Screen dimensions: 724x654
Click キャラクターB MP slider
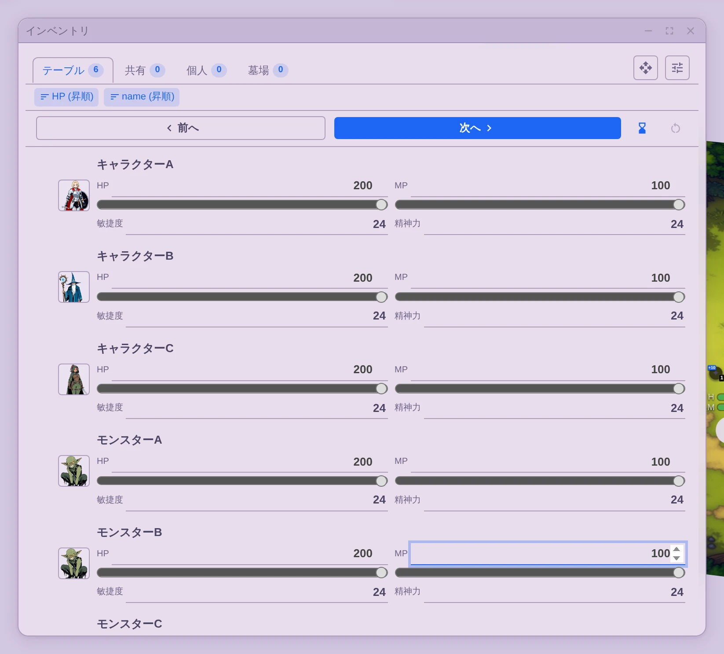point(540,297)
